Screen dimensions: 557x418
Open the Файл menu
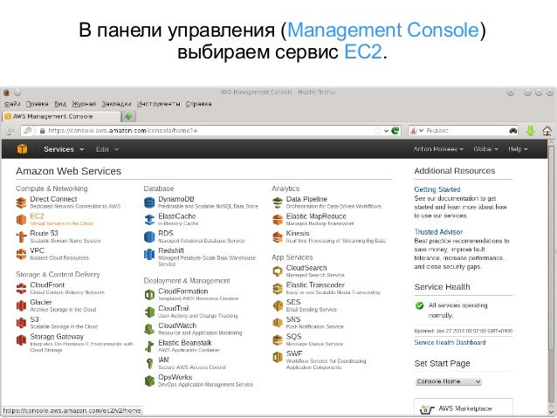point(12,104)
